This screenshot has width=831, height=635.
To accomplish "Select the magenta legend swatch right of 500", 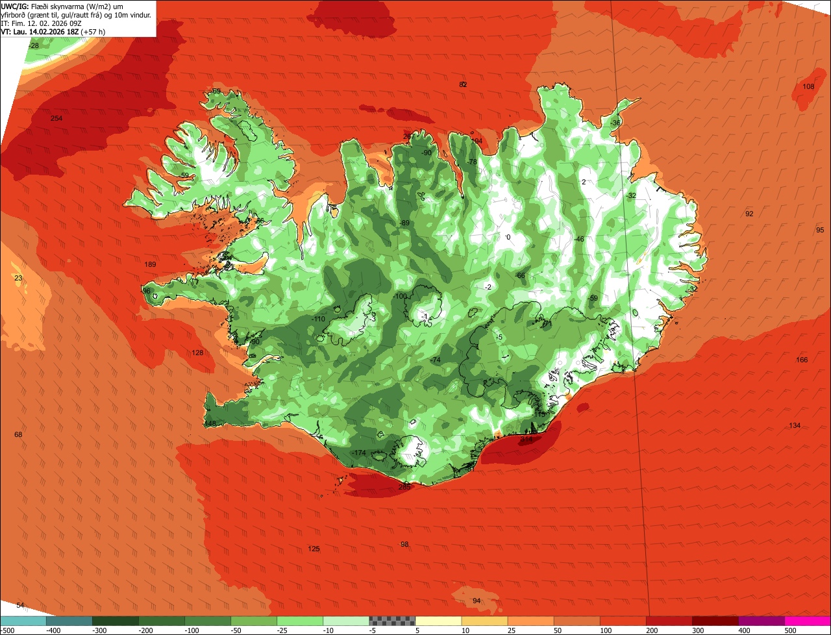I will point(808,621).
